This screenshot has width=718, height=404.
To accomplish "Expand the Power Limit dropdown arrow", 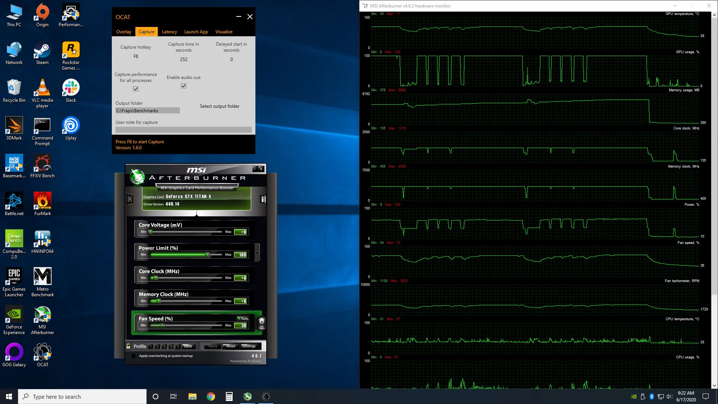I will point(257,253).
